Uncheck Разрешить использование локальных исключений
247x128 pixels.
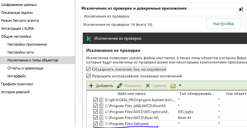click(88, 76)
